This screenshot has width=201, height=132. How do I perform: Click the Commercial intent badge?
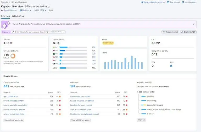(x=108, y=43)
